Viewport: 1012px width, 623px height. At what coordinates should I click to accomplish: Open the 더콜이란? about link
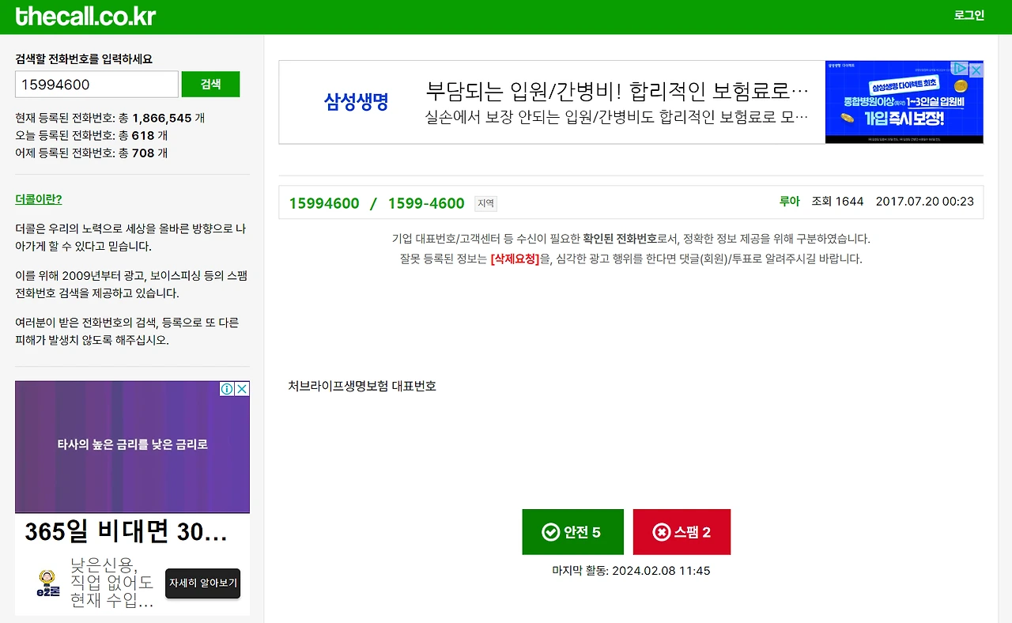[x=39, y=199]
